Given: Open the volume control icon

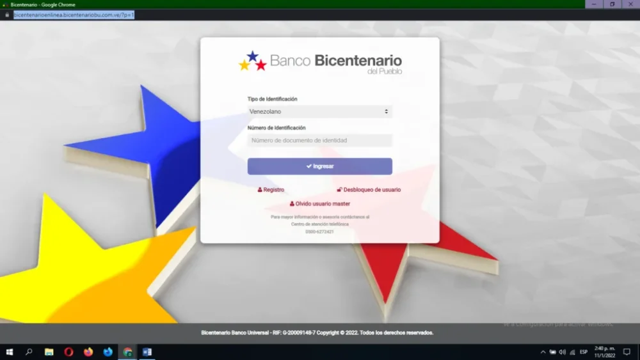Looking at the screenshot, I should [x=563, y=352].
